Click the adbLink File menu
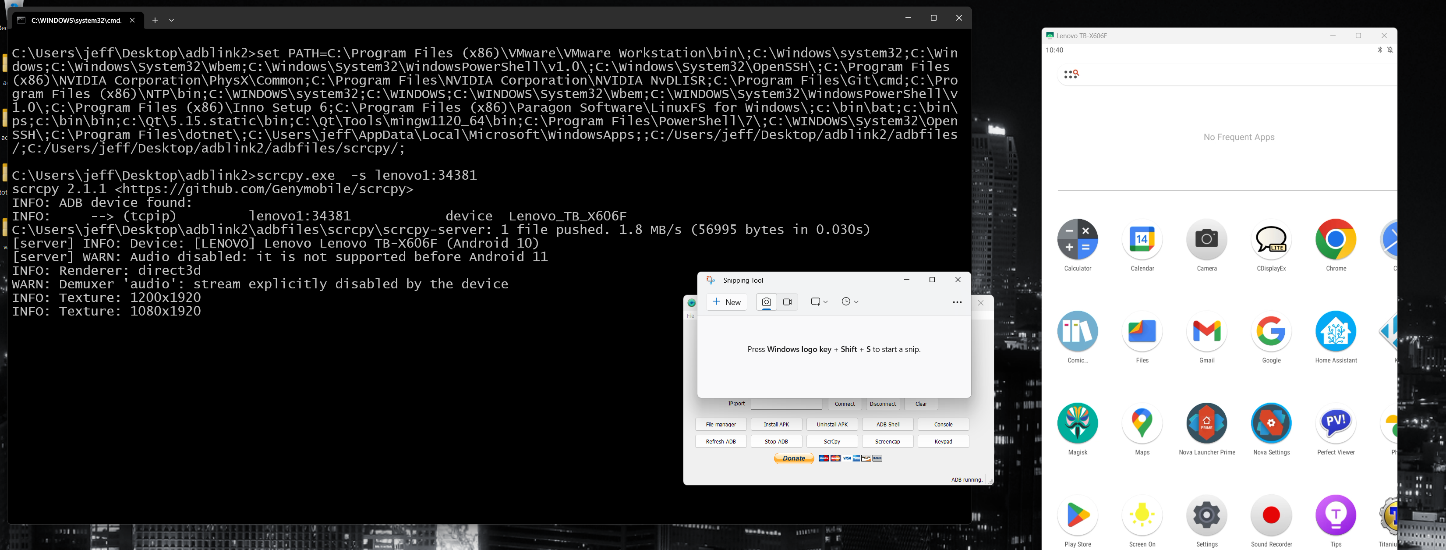The image size is (1446, 550). [x=690, y=316]
